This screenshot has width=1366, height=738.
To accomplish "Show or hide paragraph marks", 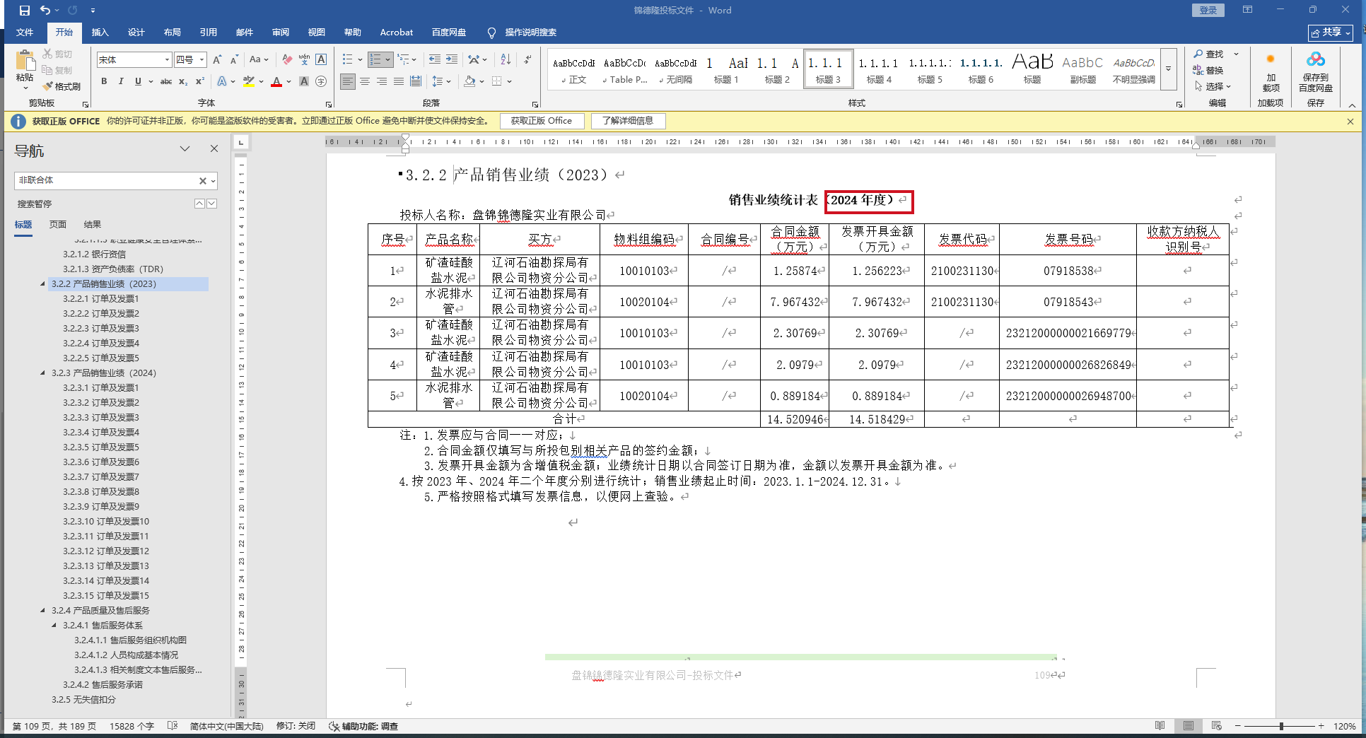I will pyautogui.click(x=528, y=59).
